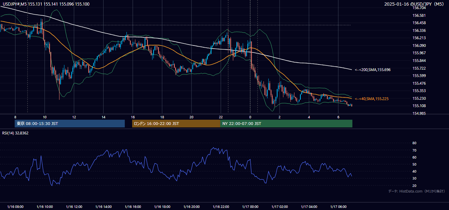
Task: Click price axis value 155.353
Action: tap(419, 91)
